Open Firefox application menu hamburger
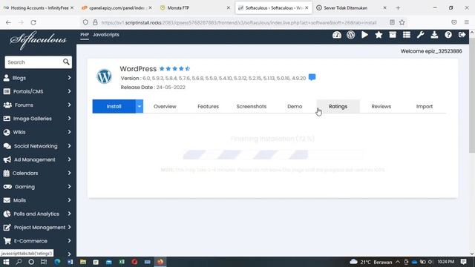This screenshot has height=267, width=475. tap(467, 22)
